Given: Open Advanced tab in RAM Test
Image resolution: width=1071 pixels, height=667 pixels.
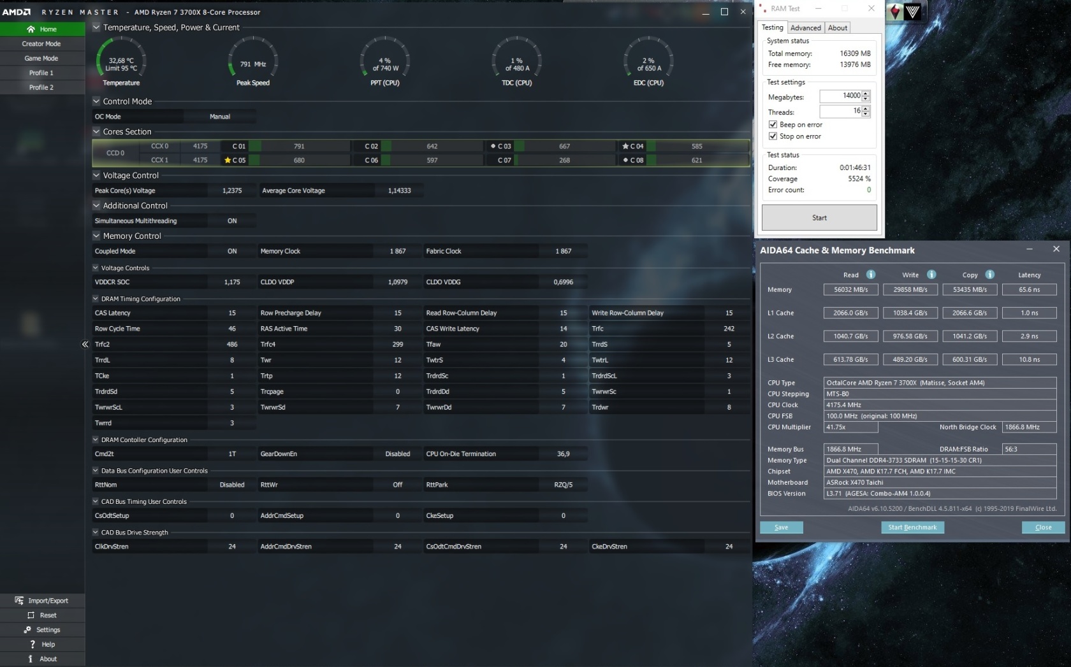Looking at the screenshot, I should pyautogui.click(x=806, y=28).
